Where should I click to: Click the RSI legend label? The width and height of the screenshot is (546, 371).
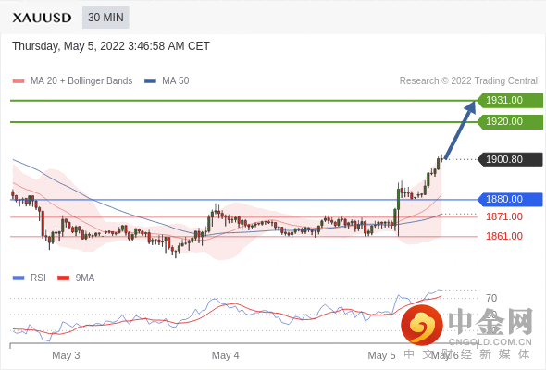[x=38, y=278]
